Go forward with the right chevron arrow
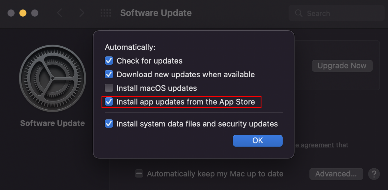This screenshot has width=388, height=190. tap(82, 13)
